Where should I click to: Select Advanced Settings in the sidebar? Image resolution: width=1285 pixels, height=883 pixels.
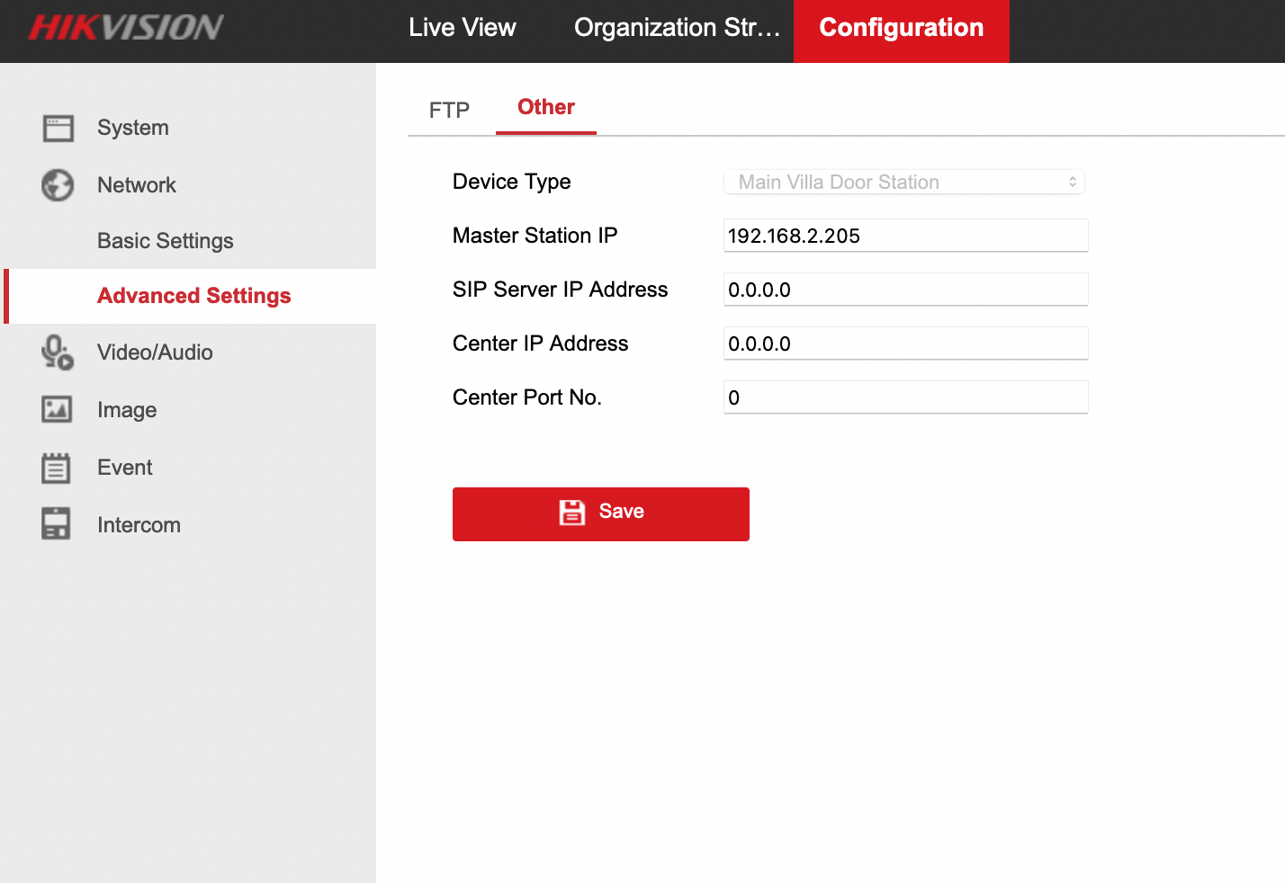pyautogui.click(x=193, y=296)
